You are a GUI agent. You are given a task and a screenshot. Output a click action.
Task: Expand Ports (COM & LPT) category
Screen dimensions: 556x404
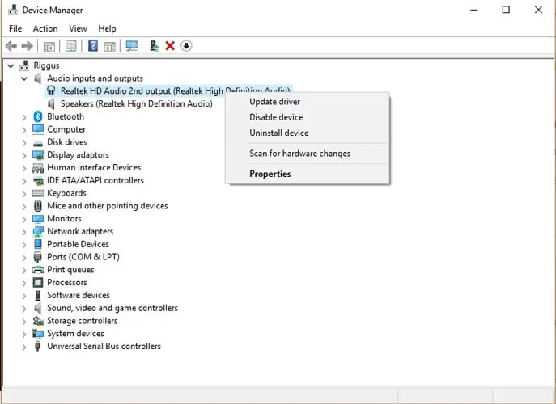point(24,258)
